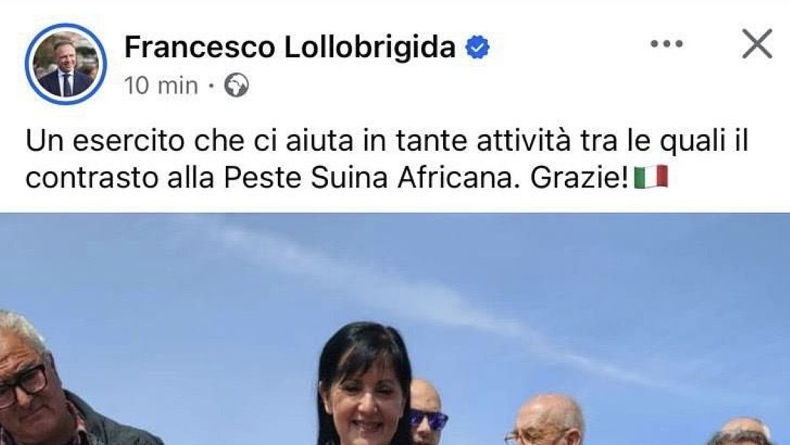Viewport: 790px width, 445px height.
Task: Click the globe public audience icon
Action: click(x=236, y=86)
